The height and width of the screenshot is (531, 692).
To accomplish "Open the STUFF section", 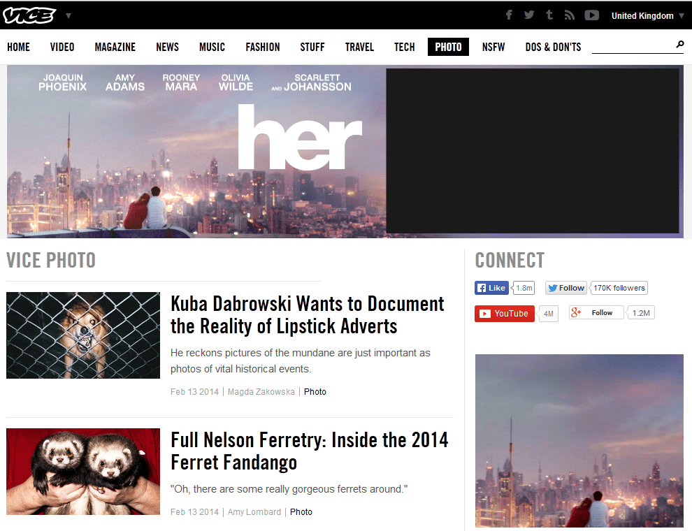I will [312, 48].
